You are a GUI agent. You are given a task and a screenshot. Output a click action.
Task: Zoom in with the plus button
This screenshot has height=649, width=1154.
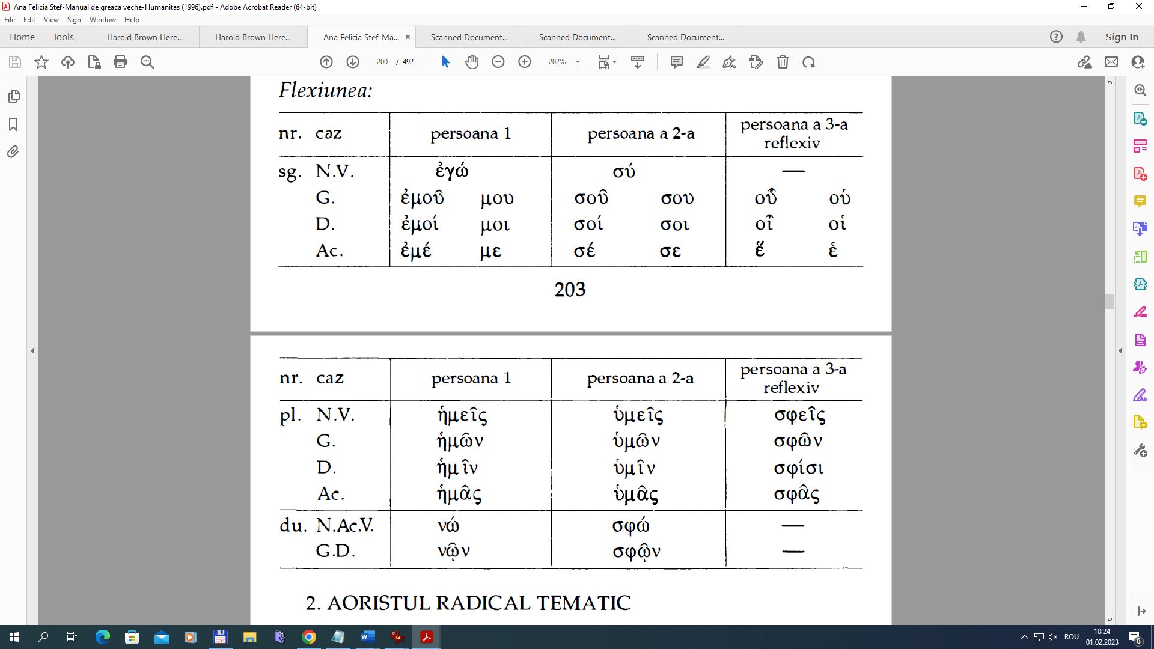tap(525, 62)
